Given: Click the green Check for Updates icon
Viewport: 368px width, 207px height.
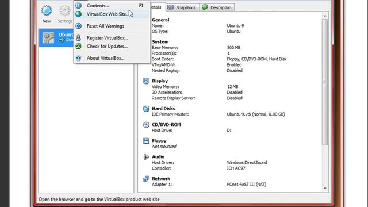Looking at the screenshot, I should click(79, 46).
